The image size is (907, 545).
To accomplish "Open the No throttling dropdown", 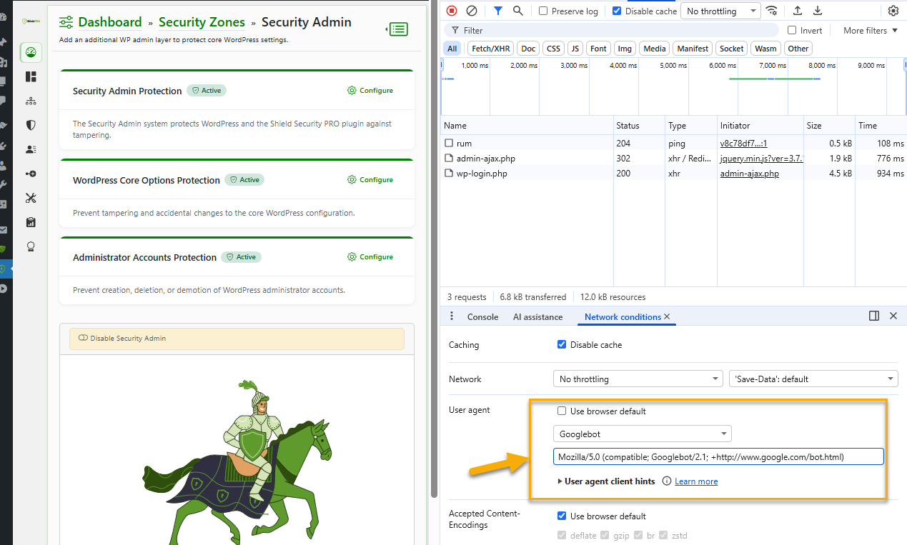I will [x=720, y=11].
